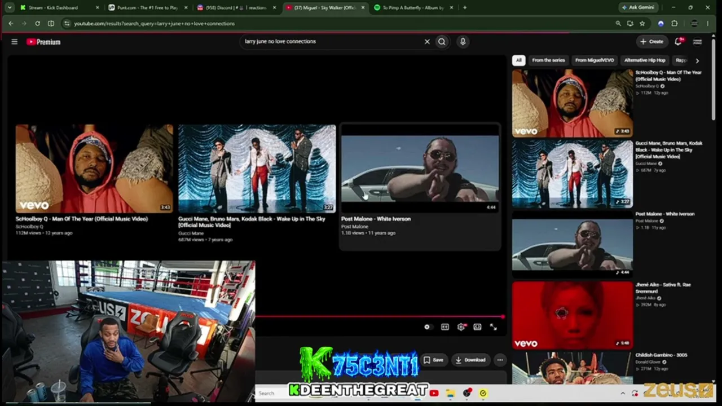Viewport: 722px width, 406px height.
Task: Open YouTube app in taskbar
Action: [x=434, y=393]
